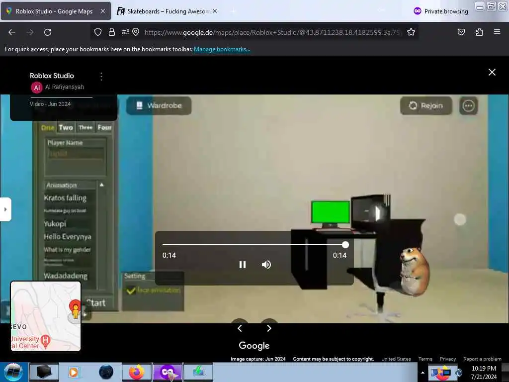Open the Privacy link
This screenshot has width=509, height=382.
pyautogui.click(x=448, y=359)
